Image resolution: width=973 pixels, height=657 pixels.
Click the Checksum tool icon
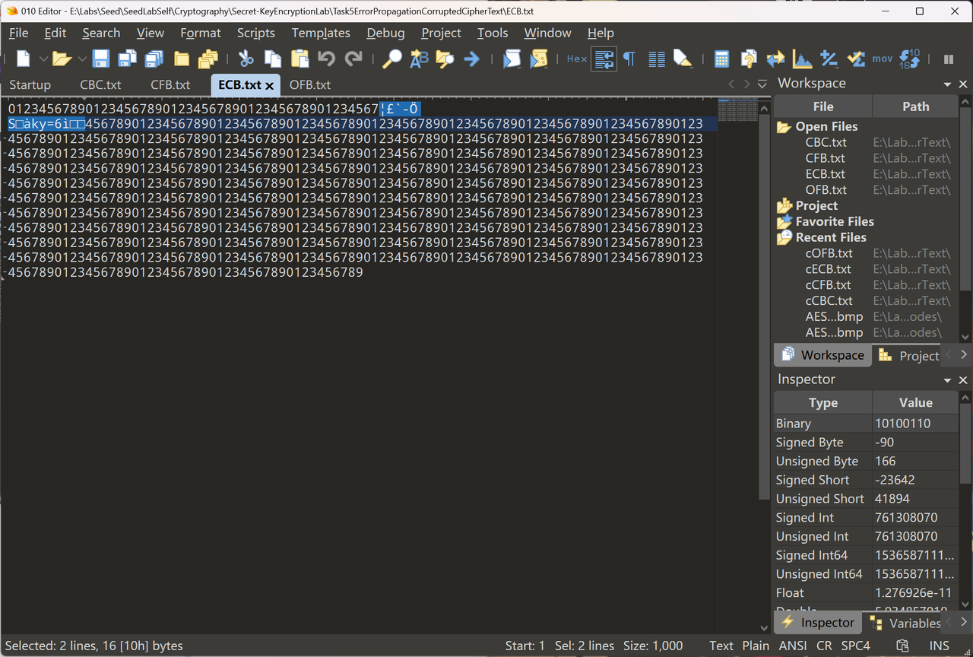click(856, 59)
